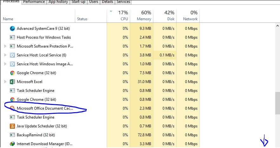This screenshot has width=280, height=148.
Task: Open the App history tab
Action: [x=58, y=2]
